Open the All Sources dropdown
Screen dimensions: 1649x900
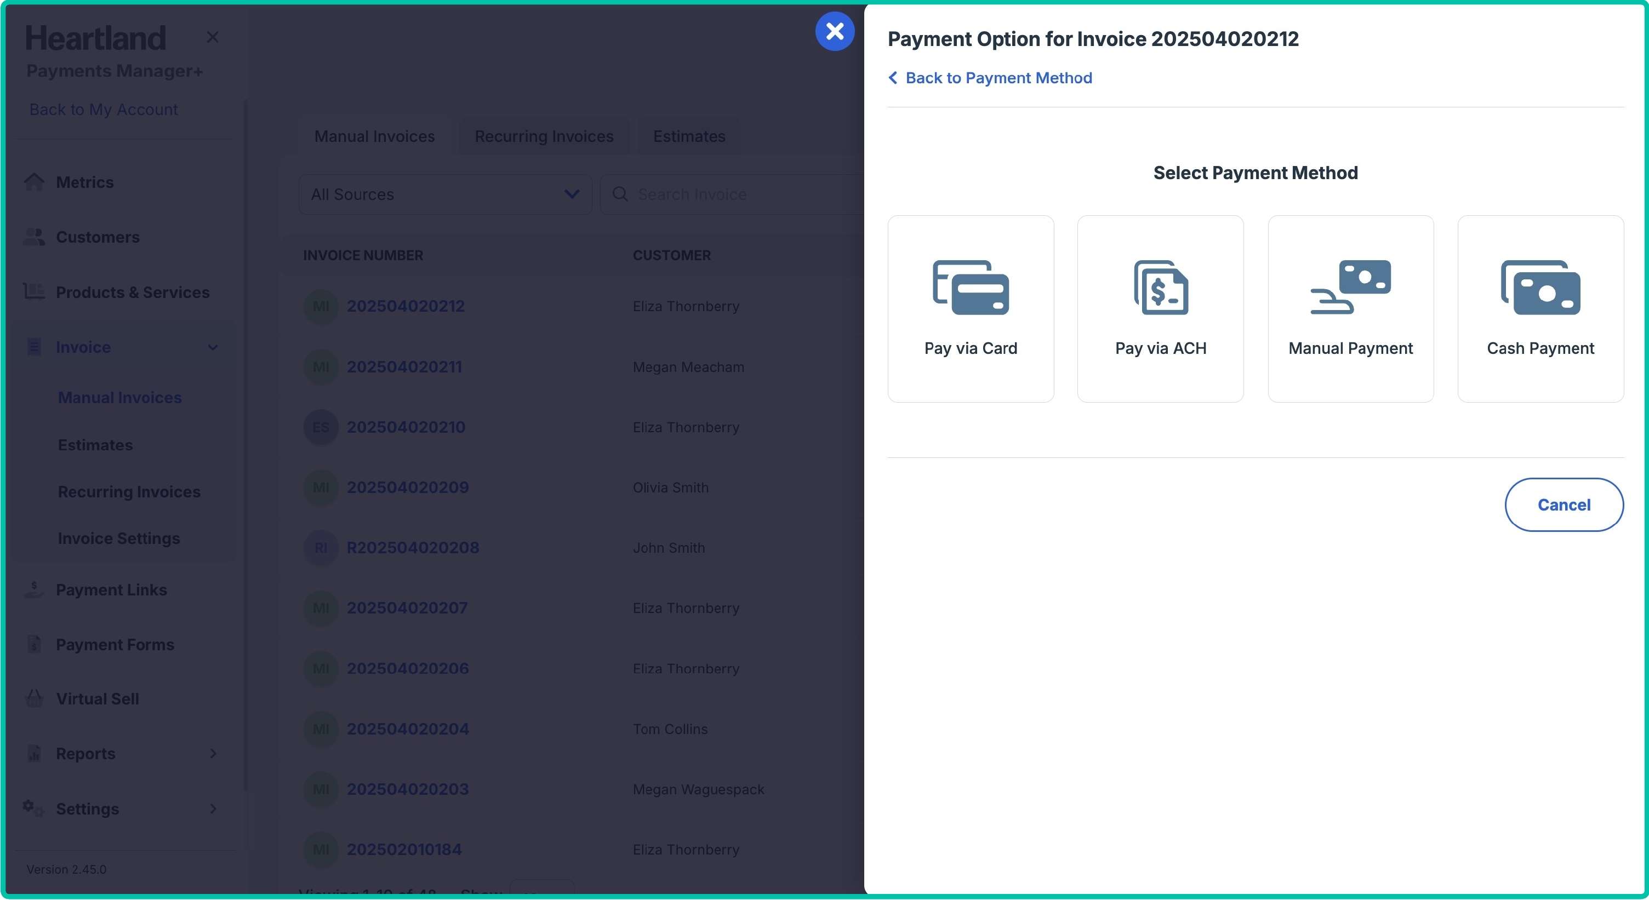[446, 194]
